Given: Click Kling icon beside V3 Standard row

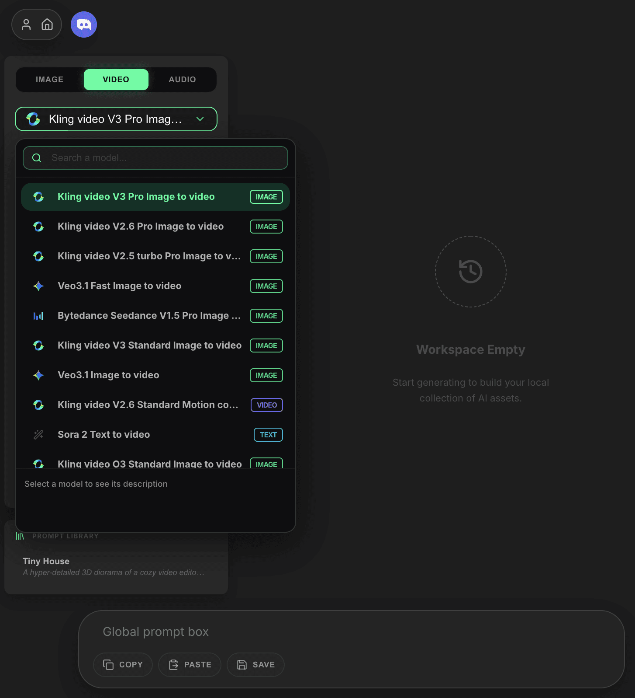Looking at the screenshot, I should (38, 346).
